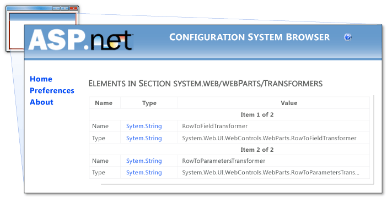Click the blue help question mark icon
This screenshot has height=198, width=387.
[347, 37]
